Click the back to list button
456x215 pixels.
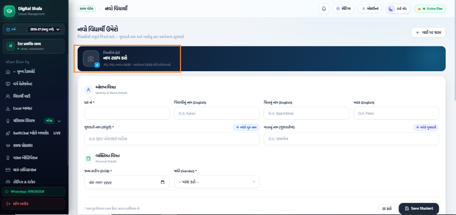428,32
